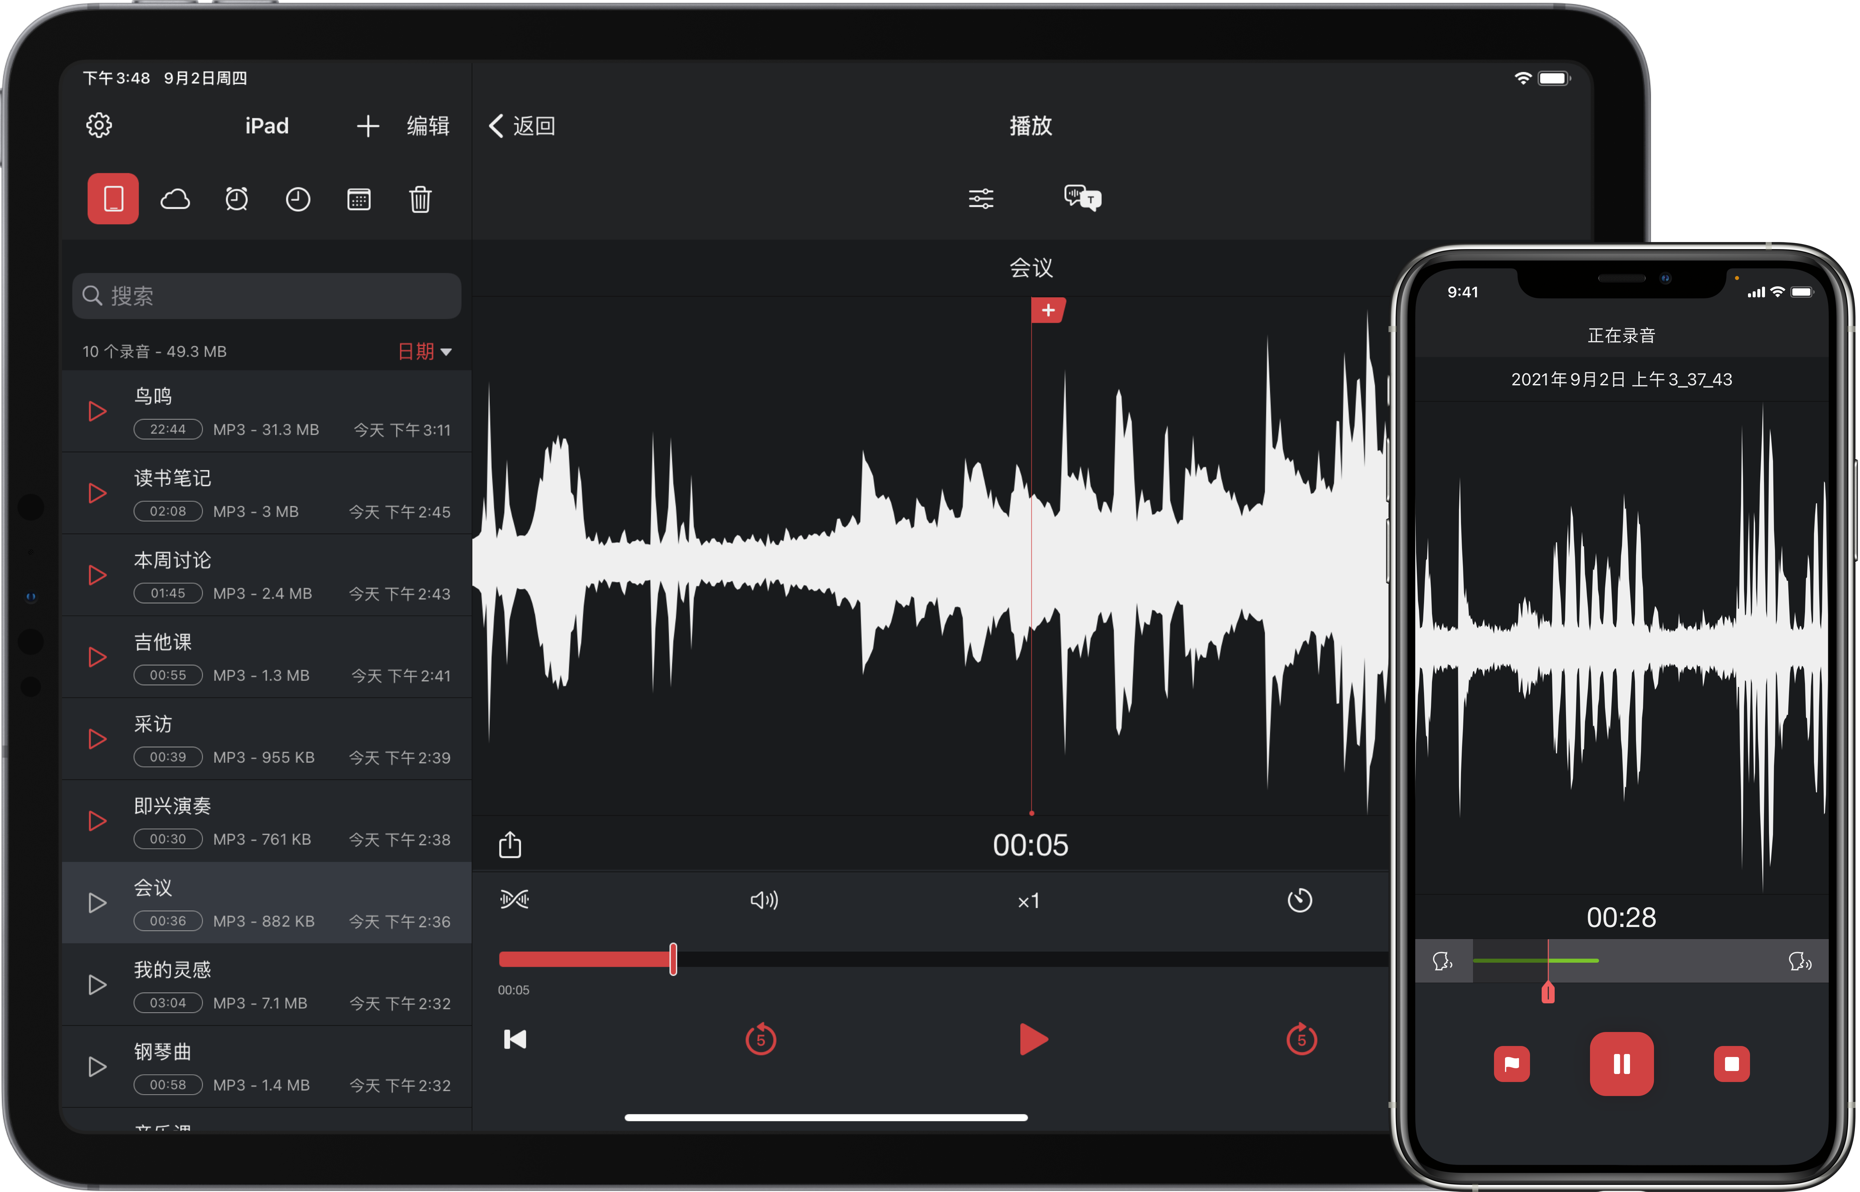The width and height of the screenshot is (1860, 1192).
Task: Add marker with red plus flag
Action: point(1049,310)
